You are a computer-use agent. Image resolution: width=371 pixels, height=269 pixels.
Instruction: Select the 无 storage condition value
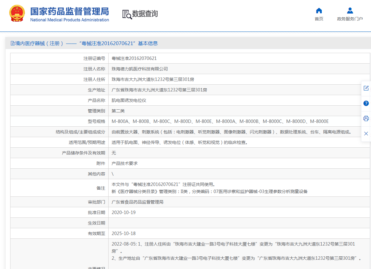point(114,153)
